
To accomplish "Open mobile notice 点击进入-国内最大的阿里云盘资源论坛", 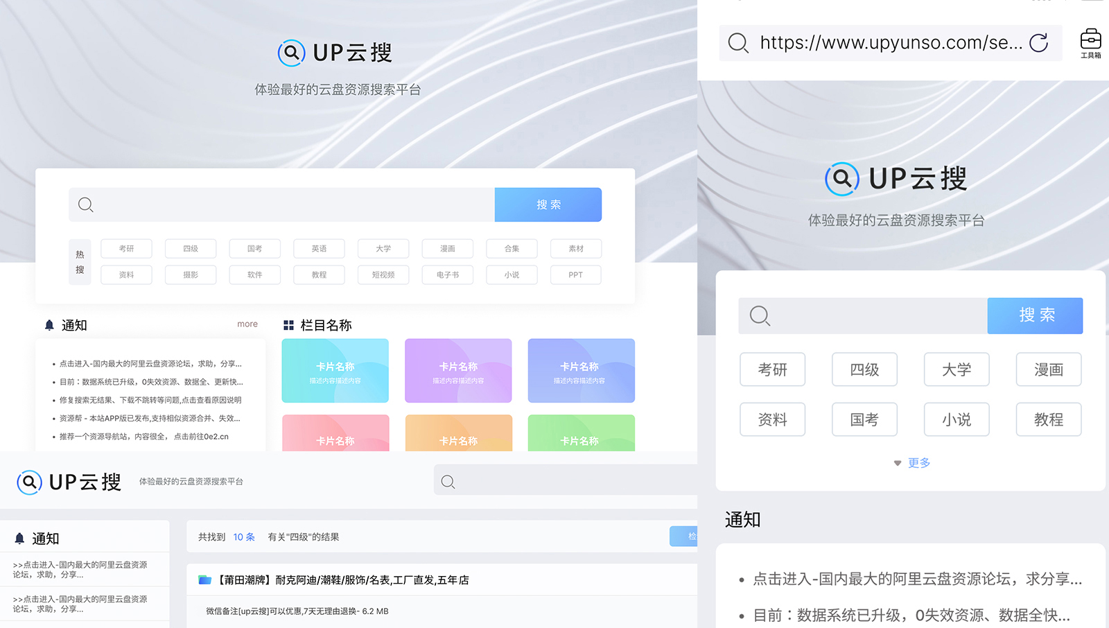I will (x=917, y=579).
